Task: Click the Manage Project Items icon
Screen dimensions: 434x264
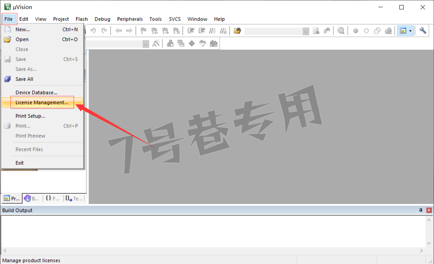Action: coord(170,44)
